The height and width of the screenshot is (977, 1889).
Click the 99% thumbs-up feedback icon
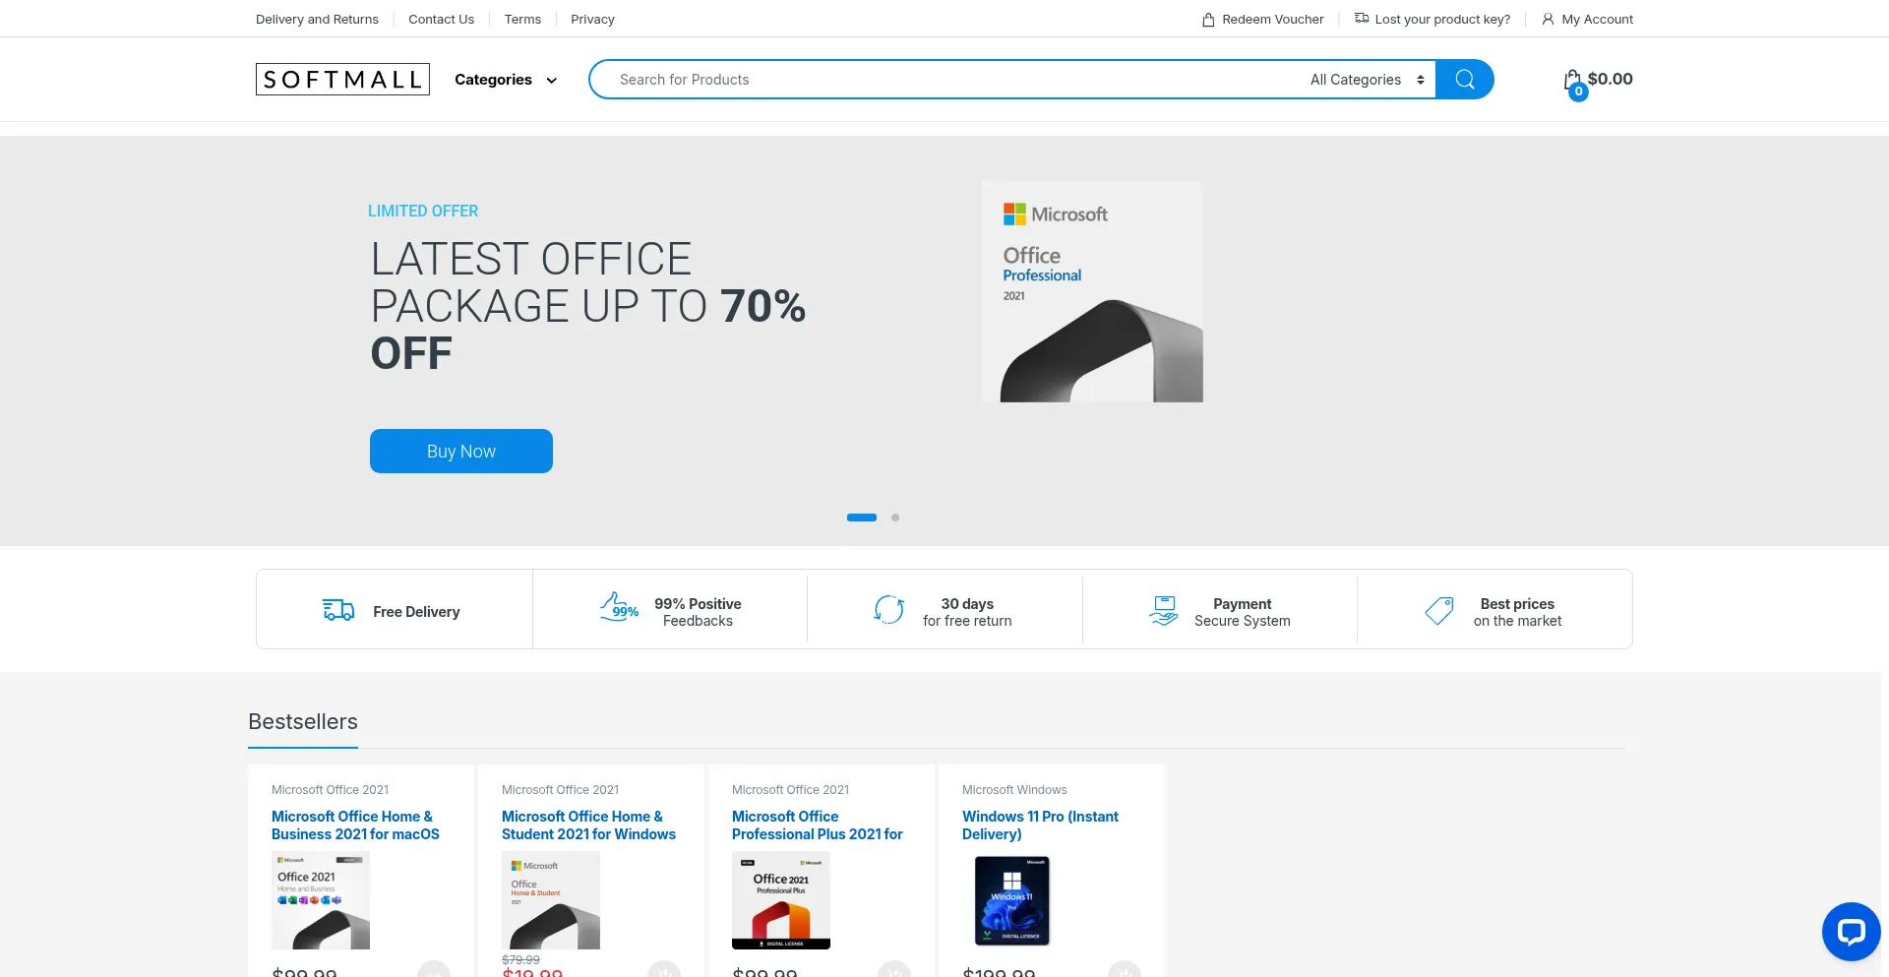coord(619,606)
